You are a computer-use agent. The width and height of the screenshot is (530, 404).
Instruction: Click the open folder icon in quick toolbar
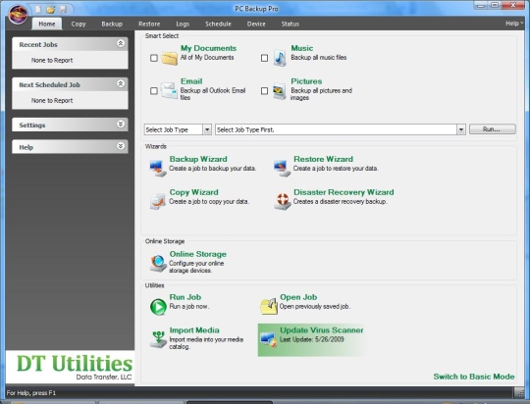51,10
